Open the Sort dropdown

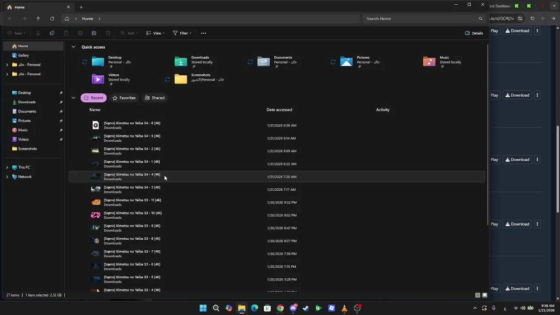point(129,33)
